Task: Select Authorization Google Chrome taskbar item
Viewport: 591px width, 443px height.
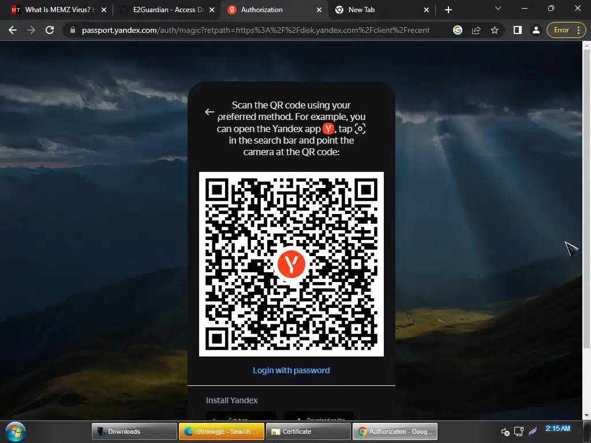Action: (395, 431)
